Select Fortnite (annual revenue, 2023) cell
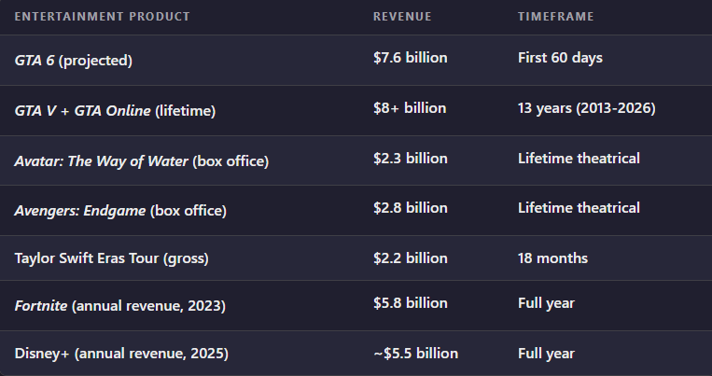This screenshot has height=376, width=712. (x=120, y=306)
